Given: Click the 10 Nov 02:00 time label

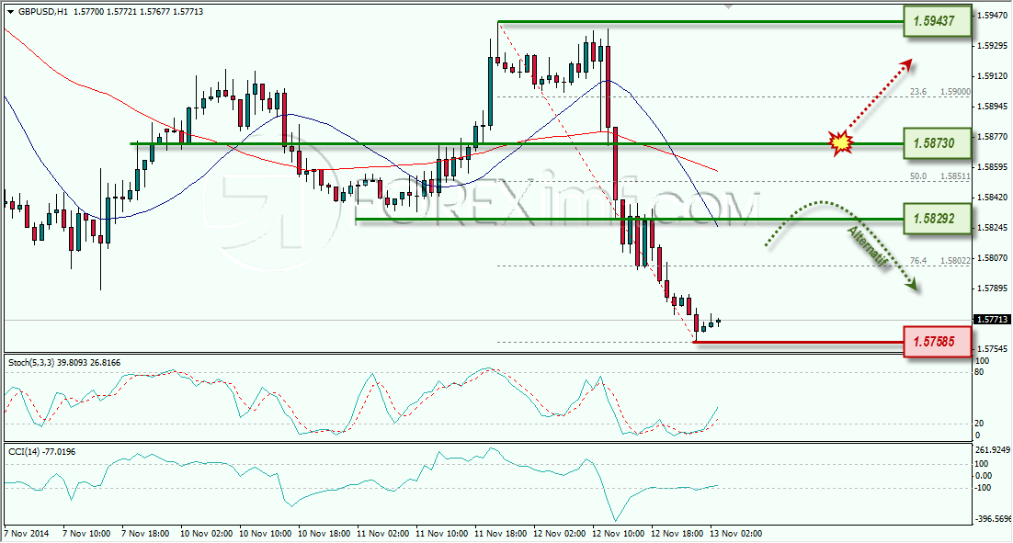Looking at the screenshot, I should 207,533.
